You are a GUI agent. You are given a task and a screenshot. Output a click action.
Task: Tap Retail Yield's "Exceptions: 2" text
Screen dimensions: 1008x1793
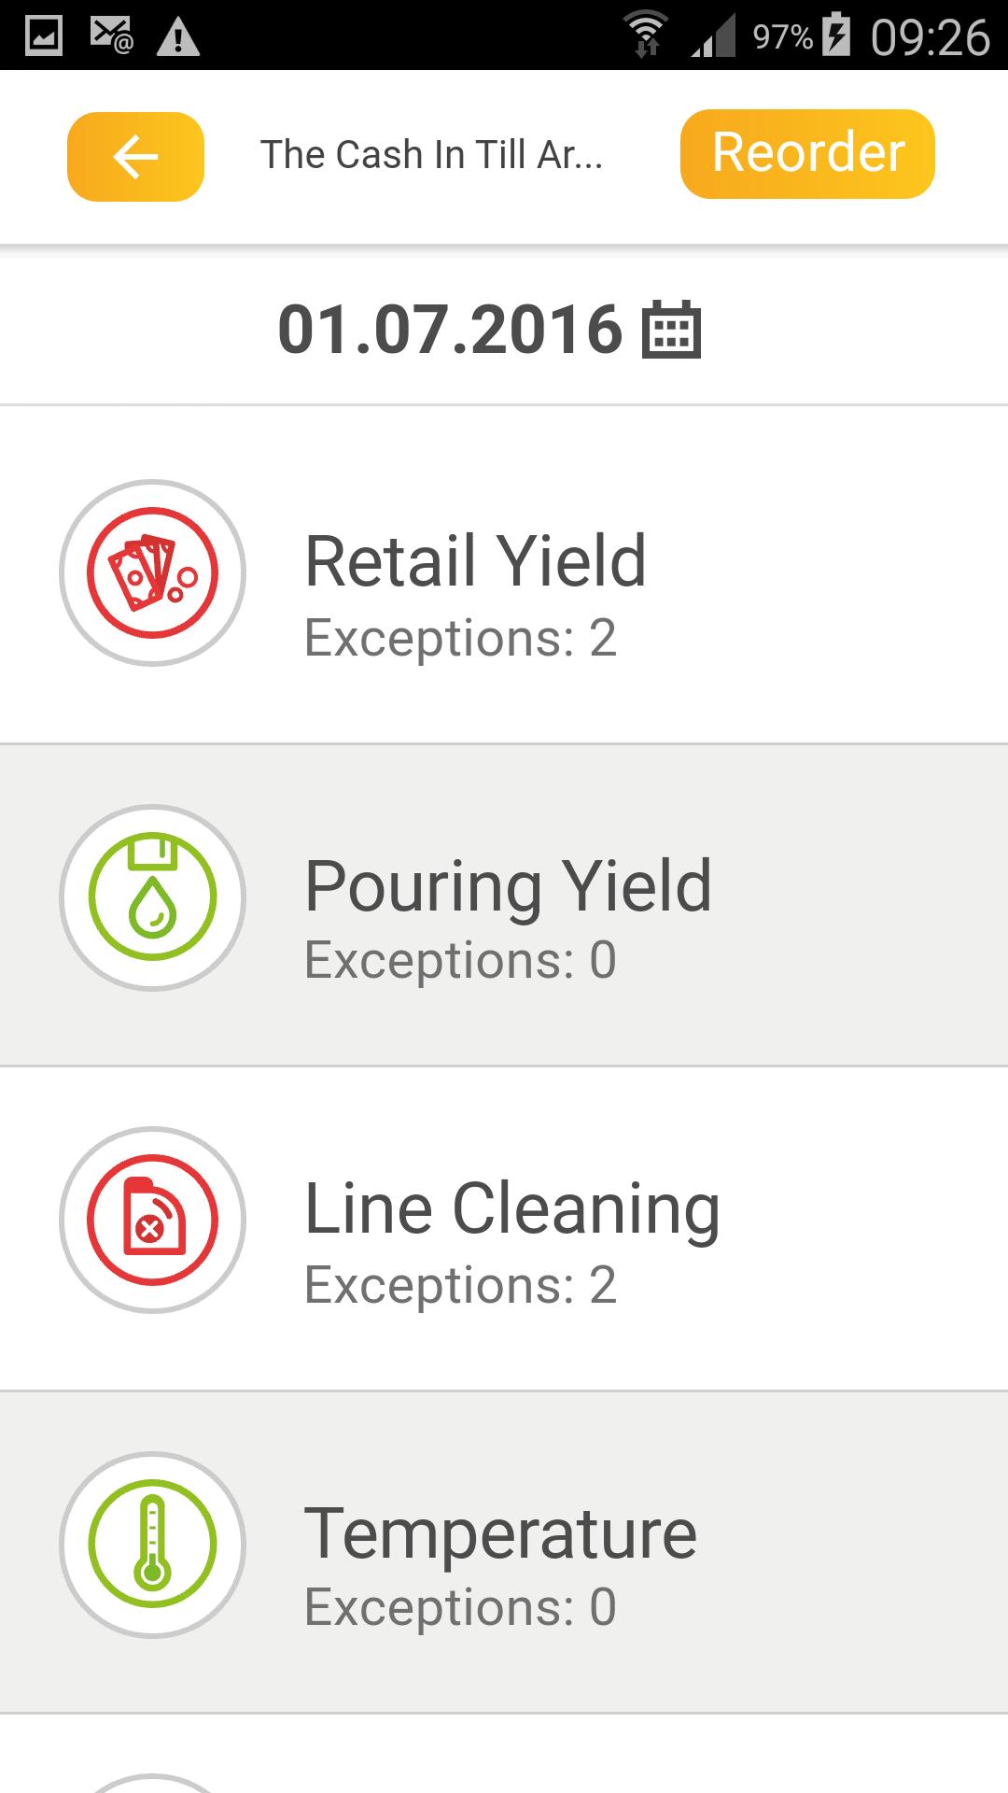coord(460,638)
